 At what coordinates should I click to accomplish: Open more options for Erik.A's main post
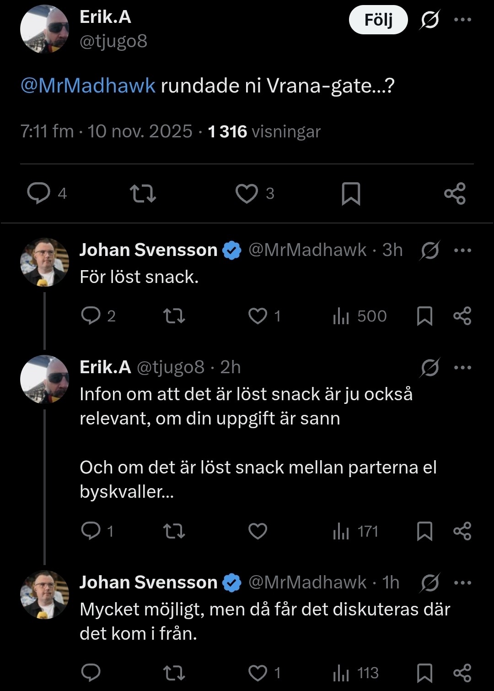pos(462,20)
